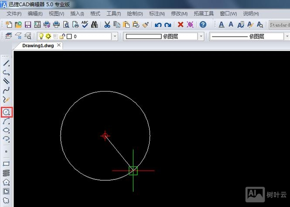Select the Line tool in left toolbar

click(7, 64)
